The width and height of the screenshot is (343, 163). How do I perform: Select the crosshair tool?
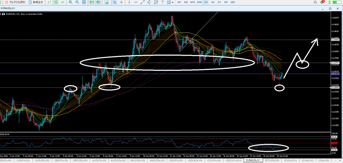pyautogui.click(x=121, y=2)
